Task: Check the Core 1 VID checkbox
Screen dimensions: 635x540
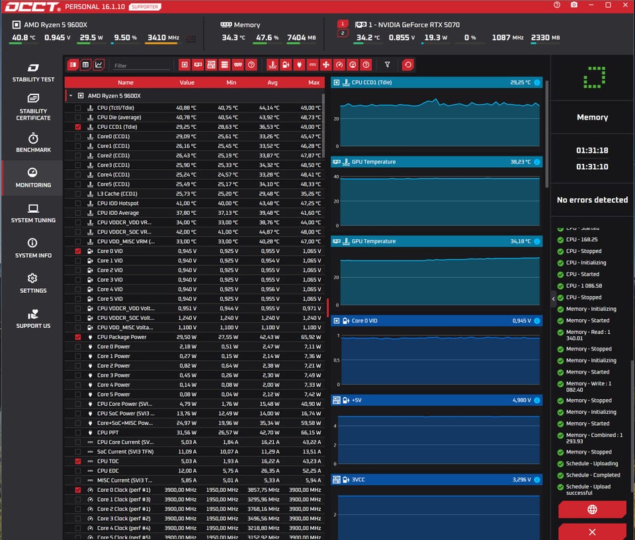Action: click(78, 260)
